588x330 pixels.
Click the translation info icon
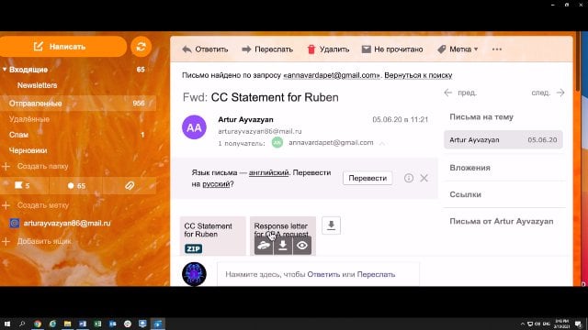click(409, 178)
